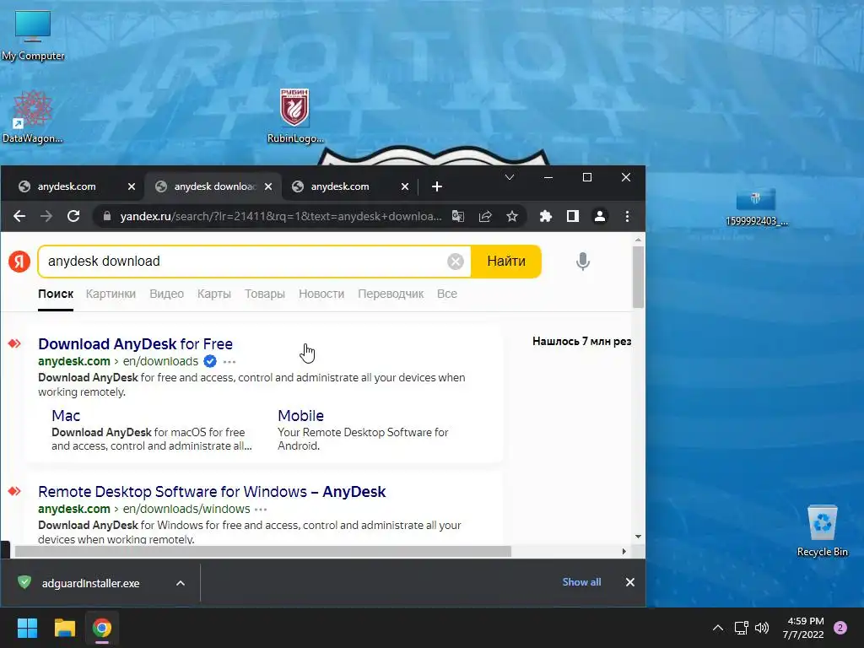Select RubinLogo desktop file
Screen dimensions: 864x648
pos(294,116)
